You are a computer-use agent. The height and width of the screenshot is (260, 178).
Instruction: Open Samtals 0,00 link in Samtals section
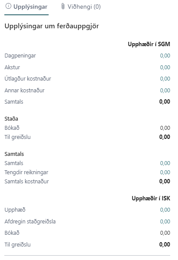(x=165, y=163)
